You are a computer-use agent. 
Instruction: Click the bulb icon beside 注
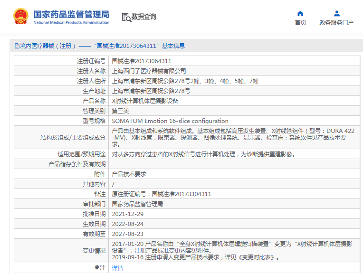click(x=97, y=267)
